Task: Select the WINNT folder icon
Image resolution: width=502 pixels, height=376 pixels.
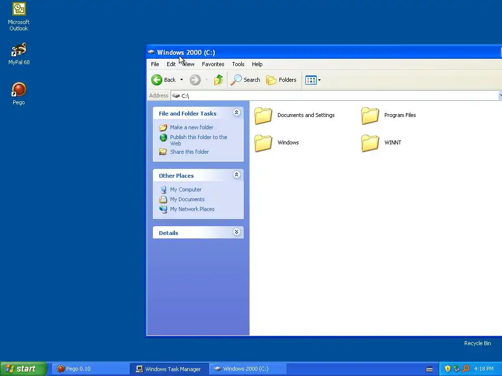Action: point(370,143)
